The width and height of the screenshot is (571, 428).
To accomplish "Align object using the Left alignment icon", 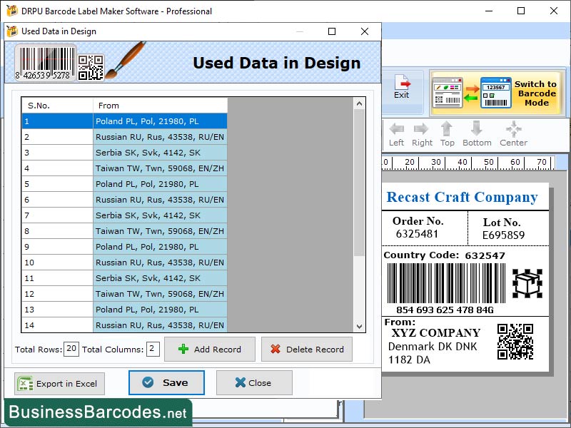I will coord(398,132).
